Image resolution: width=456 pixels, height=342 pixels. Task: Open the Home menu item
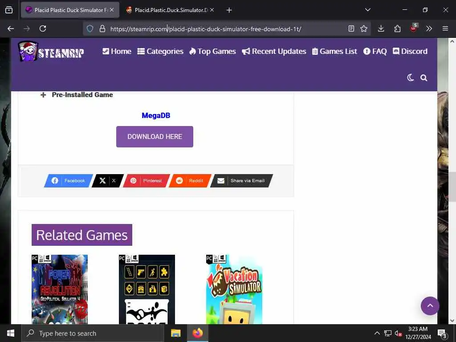click(x=117, y=52)
